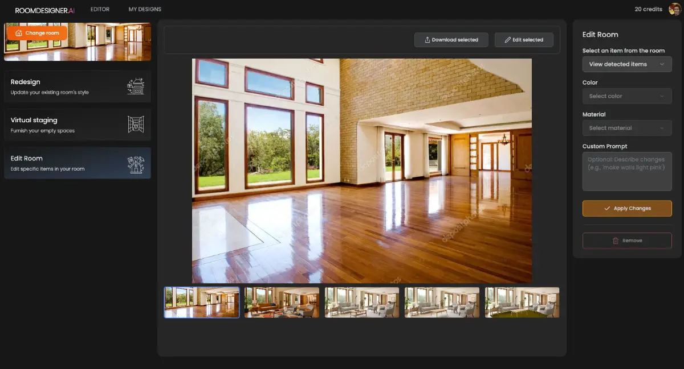Expand the Select color dropdown
The image size is (684, 369).
pyautogui.click(x=627, y=96)
